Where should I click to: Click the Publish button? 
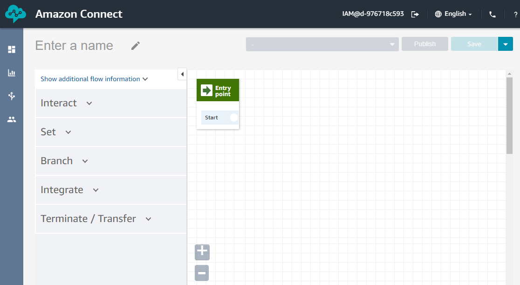pos(425,44)
